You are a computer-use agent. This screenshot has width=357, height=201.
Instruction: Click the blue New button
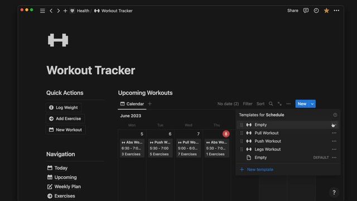click(x=302, y=104)
